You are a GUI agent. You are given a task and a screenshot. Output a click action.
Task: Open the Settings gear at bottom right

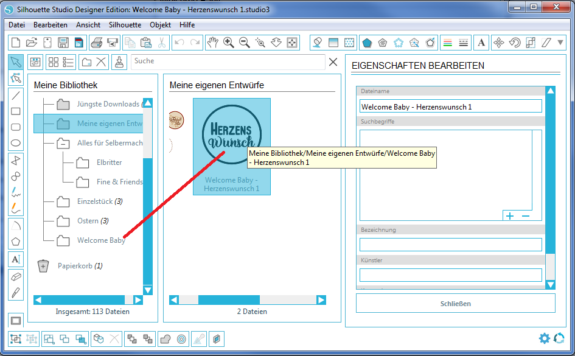coord(545,338)
